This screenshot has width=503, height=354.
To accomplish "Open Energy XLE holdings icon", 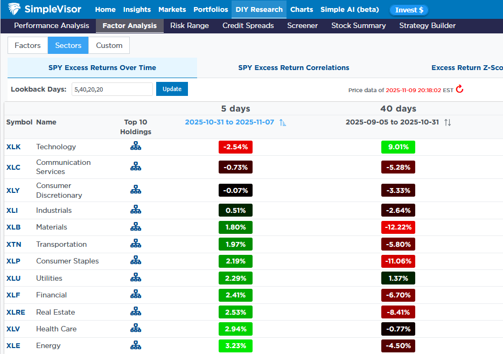I will pos(135,344).
